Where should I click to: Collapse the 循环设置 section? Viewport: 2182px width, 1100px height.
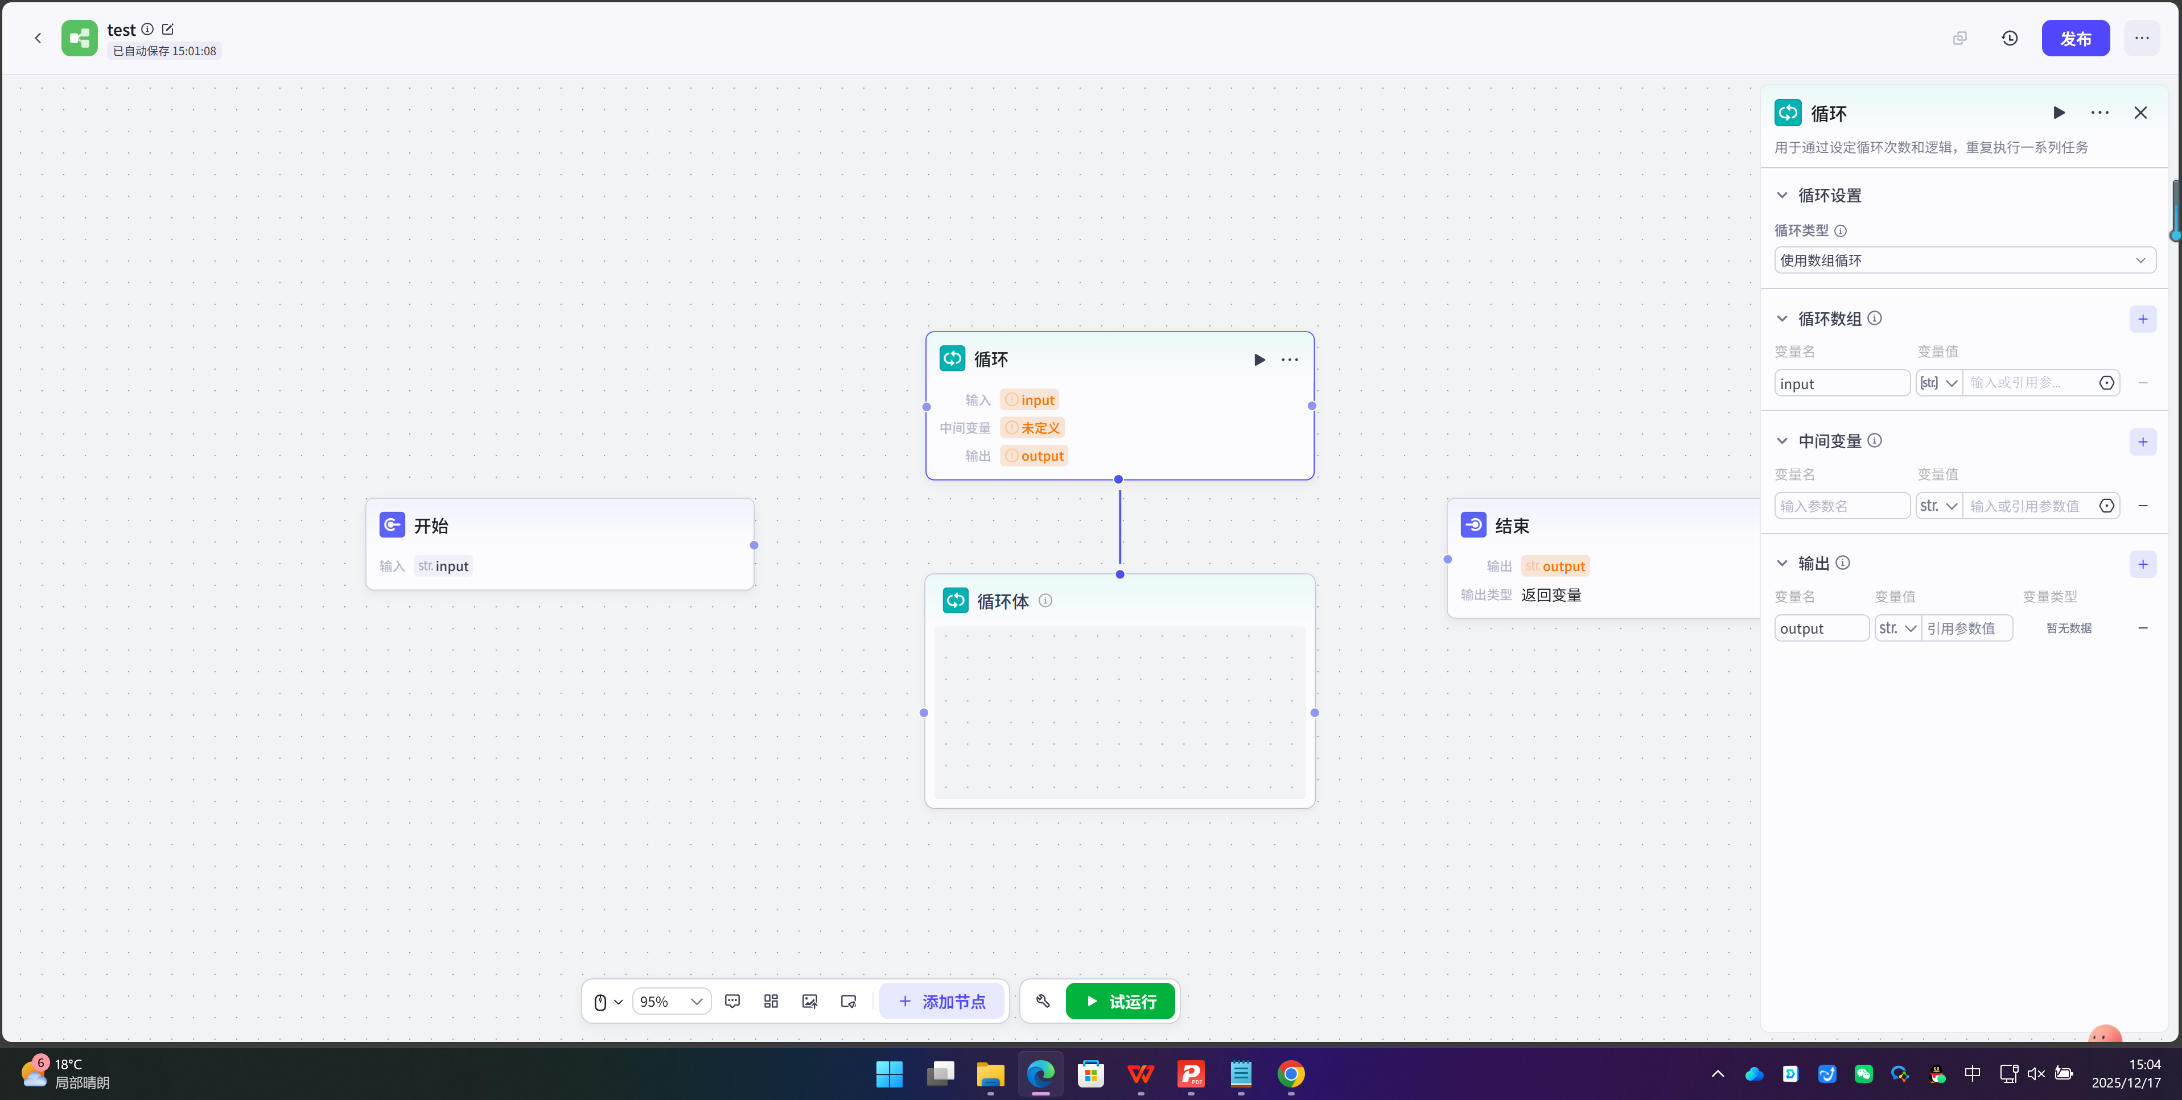(x=1782, y=196)
